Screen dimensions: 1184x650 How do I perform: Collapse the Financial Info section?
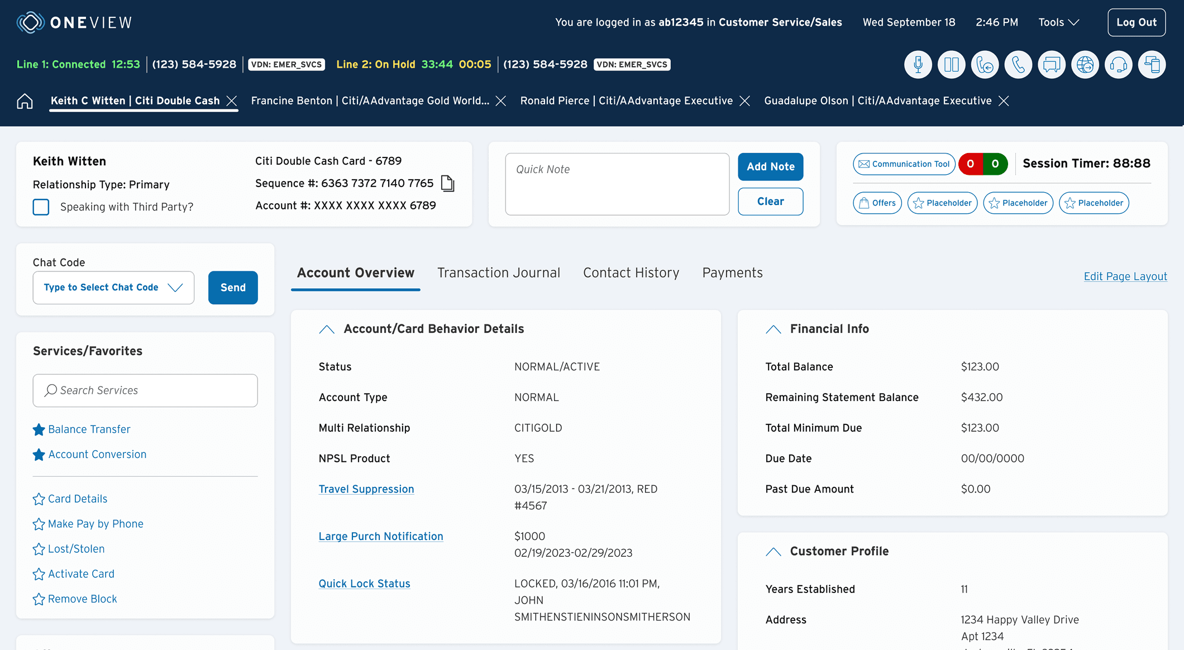coord(774,329)
